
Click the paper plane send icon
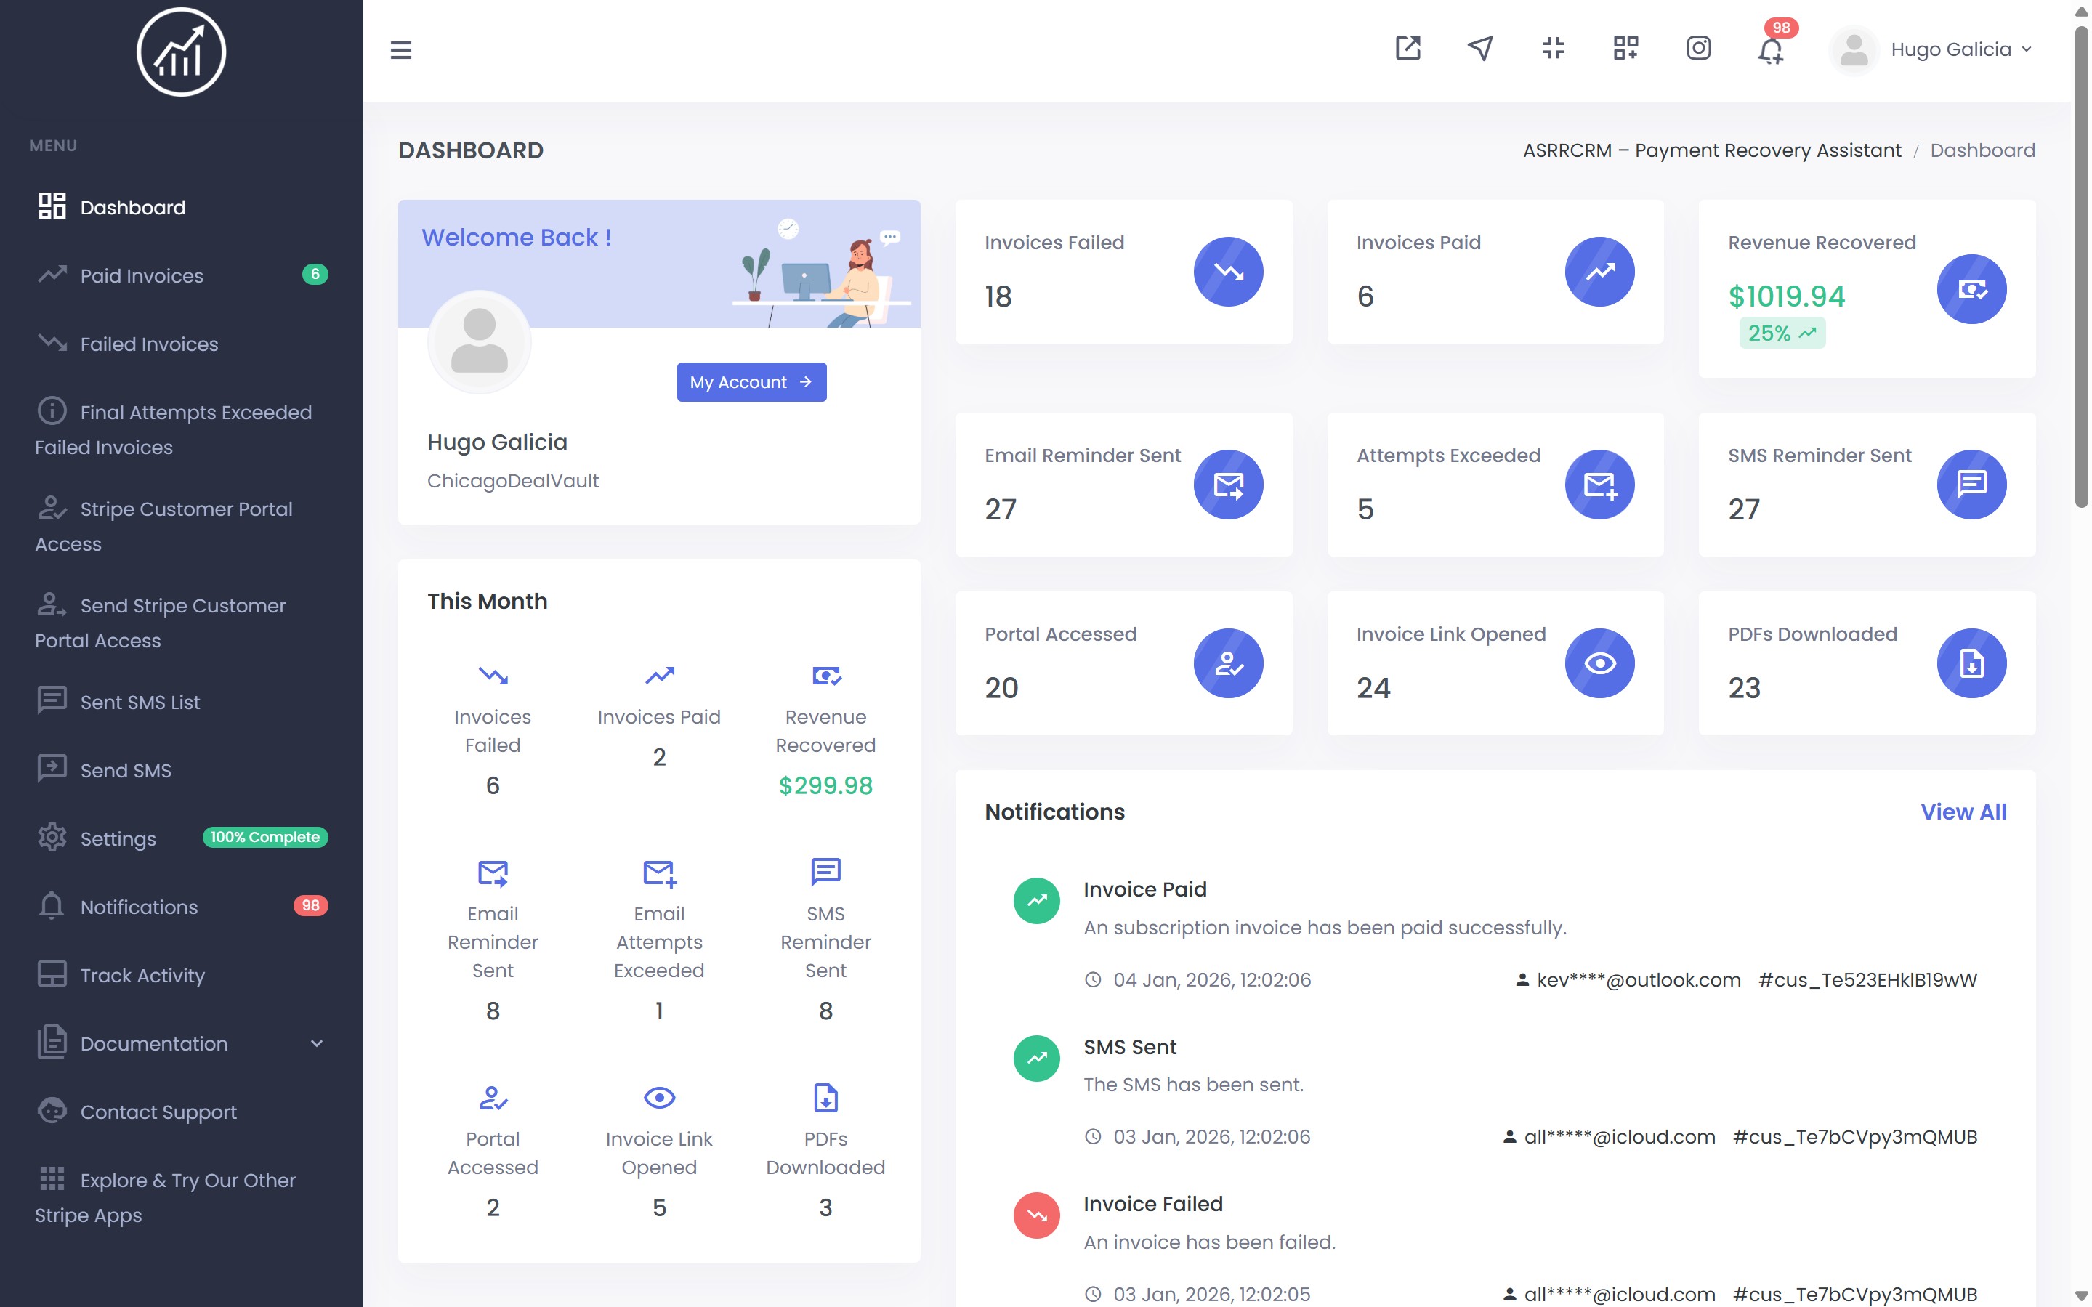click(1480, 47)
